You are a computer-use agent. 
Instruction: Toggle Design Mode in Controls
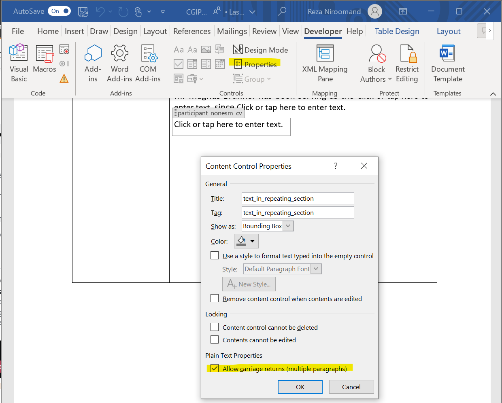tap(261, 50)
